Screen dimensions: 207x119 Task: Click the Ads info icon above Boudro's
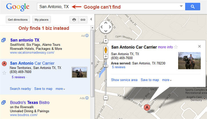pos(87,98)
